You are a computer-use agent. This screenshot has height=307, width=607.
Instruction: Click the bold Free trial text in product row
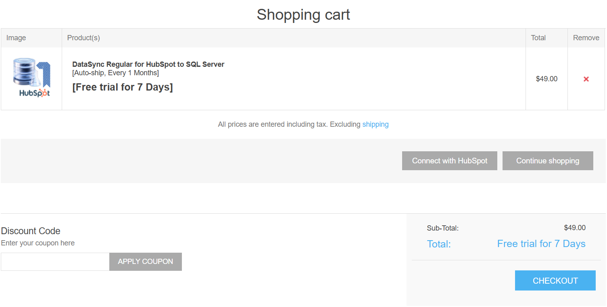click(123, 87)
